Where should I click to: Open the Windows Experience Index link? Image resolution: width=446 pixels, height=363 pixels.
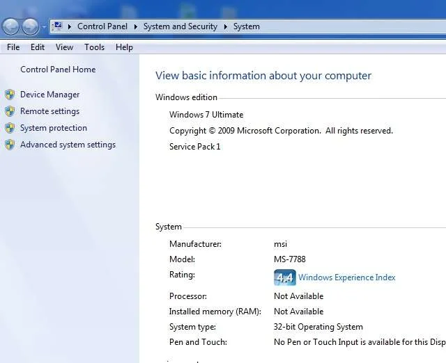347,277
